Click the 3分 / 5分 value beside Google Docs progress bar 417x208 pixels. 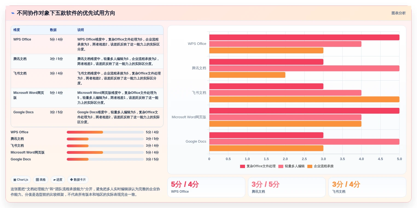[x=152, y=159]
